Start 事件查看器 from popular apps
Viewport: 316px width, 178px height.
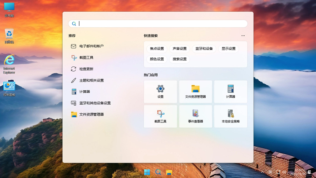click(x=195, y=116)
